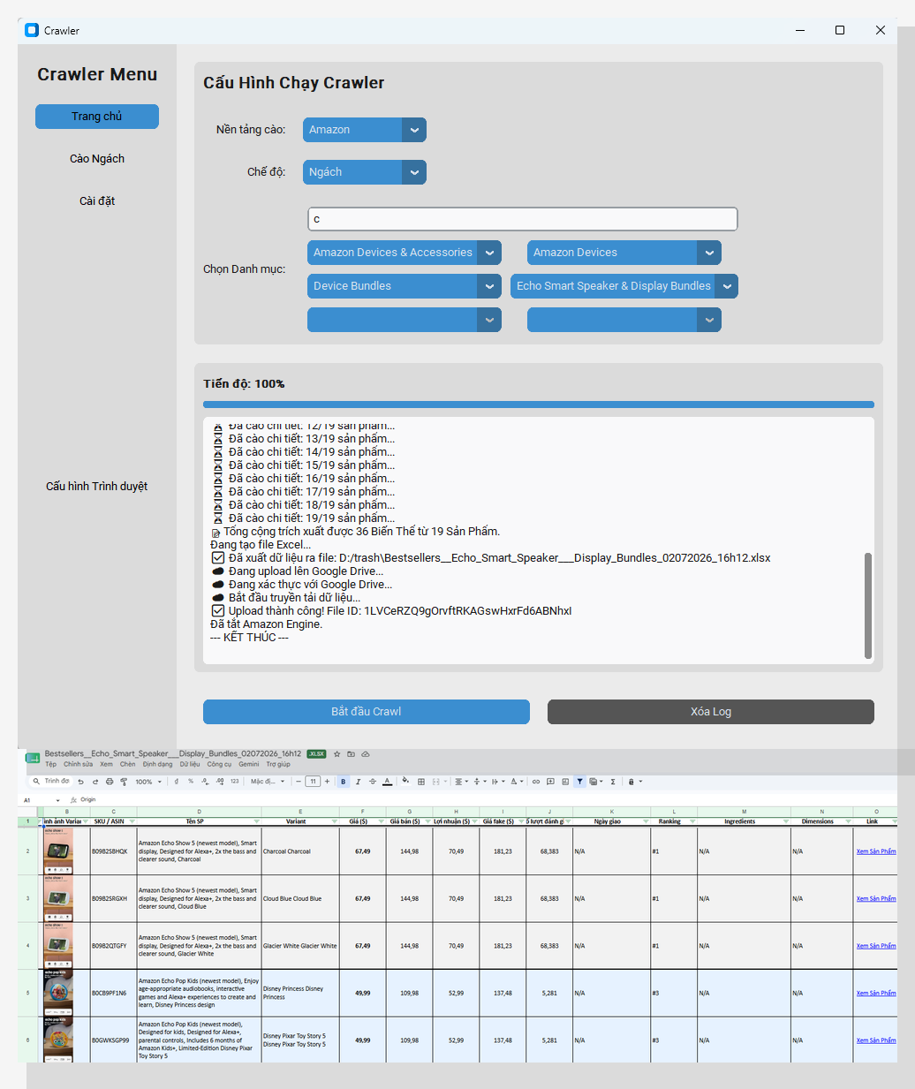915x1089 pixels.
Task: Click the insert chart icon in Sheets
Action: (x=565, y=782)
